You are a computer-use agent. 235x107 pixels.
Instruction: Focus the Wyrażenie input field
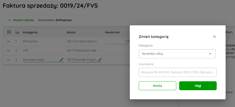(178, 72)
